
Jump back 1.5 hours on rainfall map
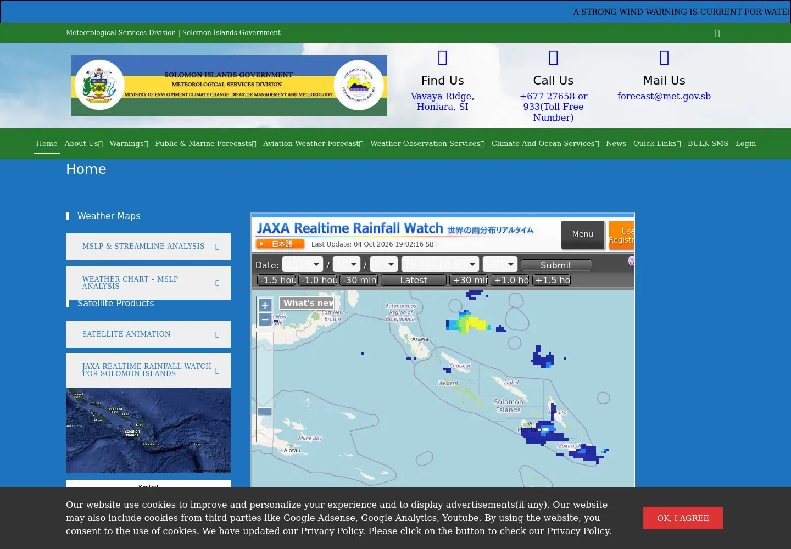(276, 280)
